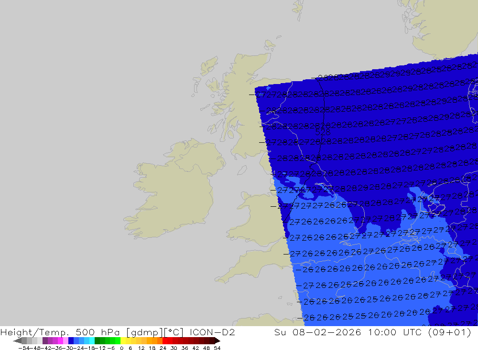Image resolution: width=478 pixels, height=350 pixels.
Task: Select the bright yellow swatch above 0
Action: pyautogui.click(x=123, y=340)
